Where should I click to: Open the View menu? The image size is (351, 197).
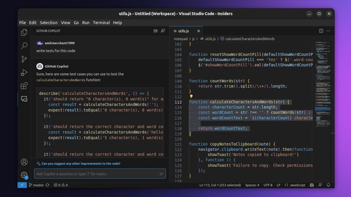[65, 23]
